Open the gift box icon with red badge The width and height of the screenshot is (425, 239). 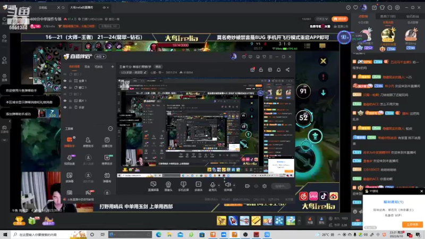tap(252, 70)
